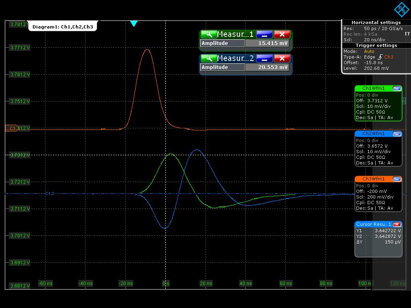This screenshot has width=411, height=308.
Task: Click the Measurement 1 Amplitude value field
Action: point(267,43)
